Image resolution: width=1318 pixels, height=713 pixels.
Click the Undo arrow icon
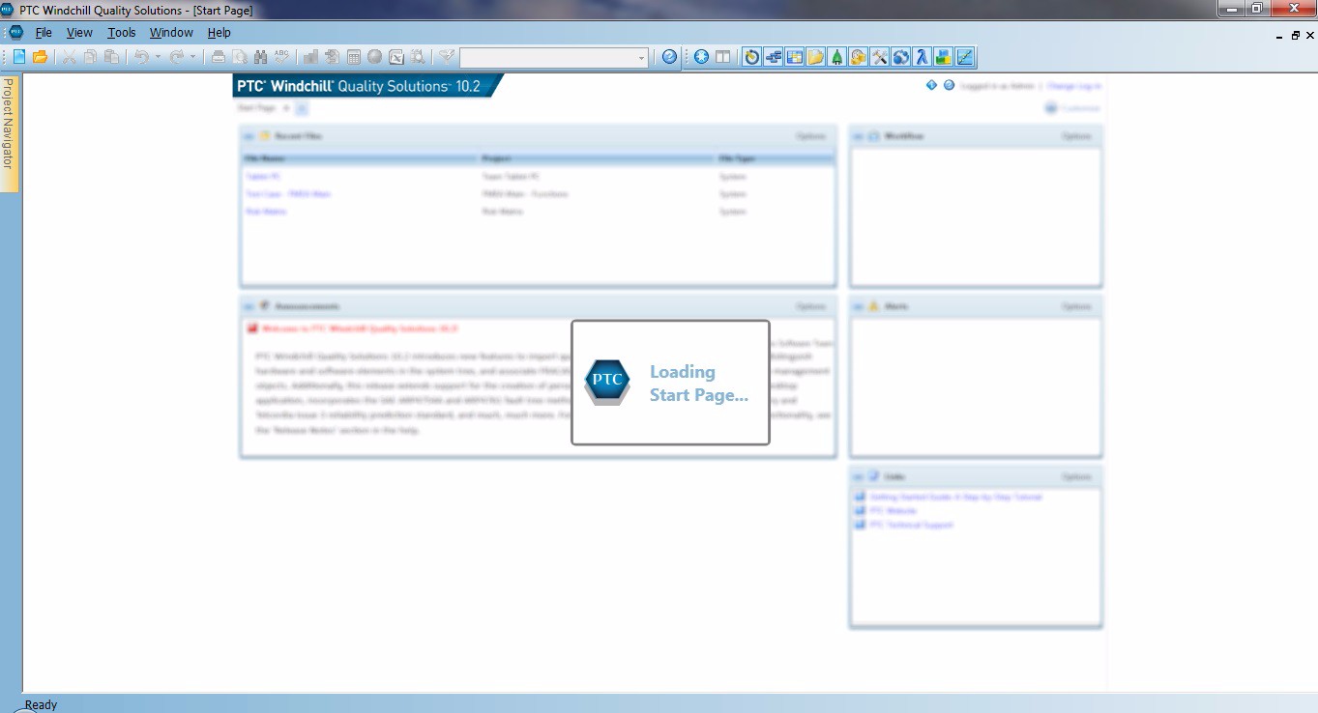click(x=141, y=57)
